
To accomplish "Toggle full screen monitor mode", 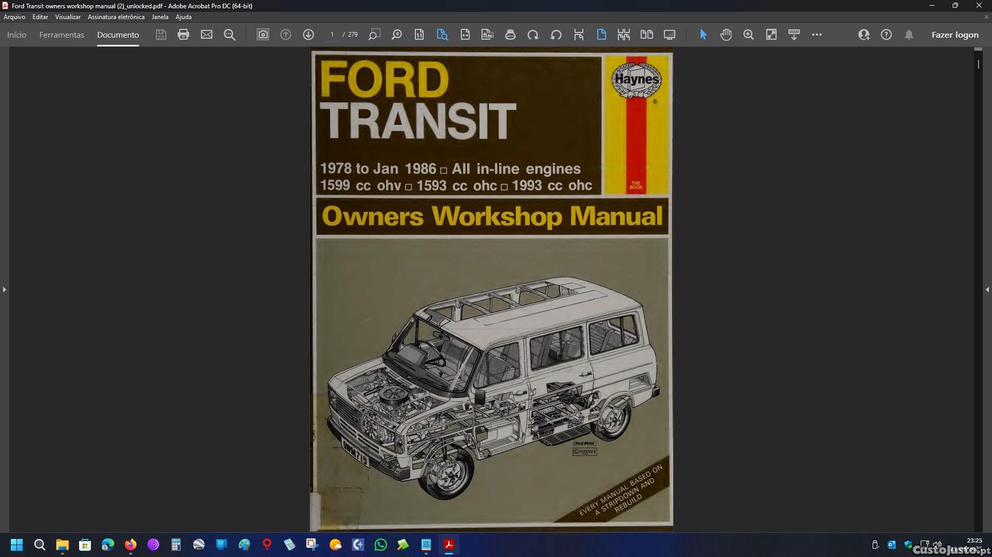I will (669, 34).
